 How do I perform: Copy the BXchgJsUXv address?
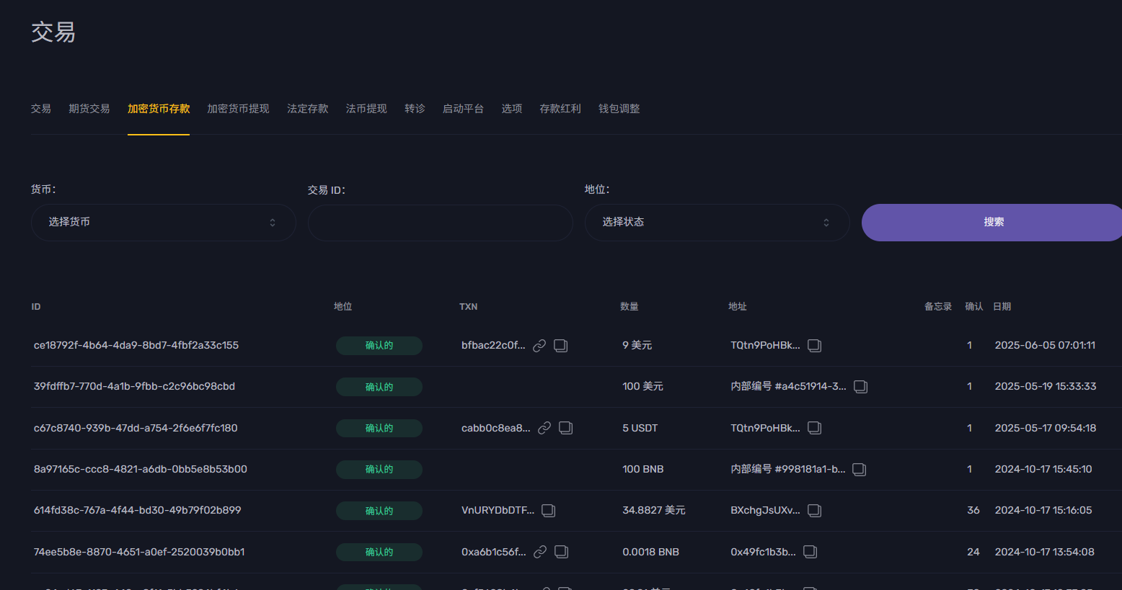pyautogui.click(x=814, y=510)
